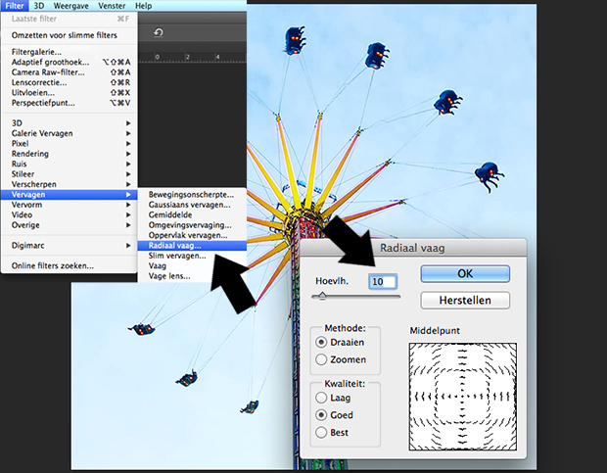Click the Hoevlh. amount slider handle
The image size is (607, 473).
tap(322, 297)
